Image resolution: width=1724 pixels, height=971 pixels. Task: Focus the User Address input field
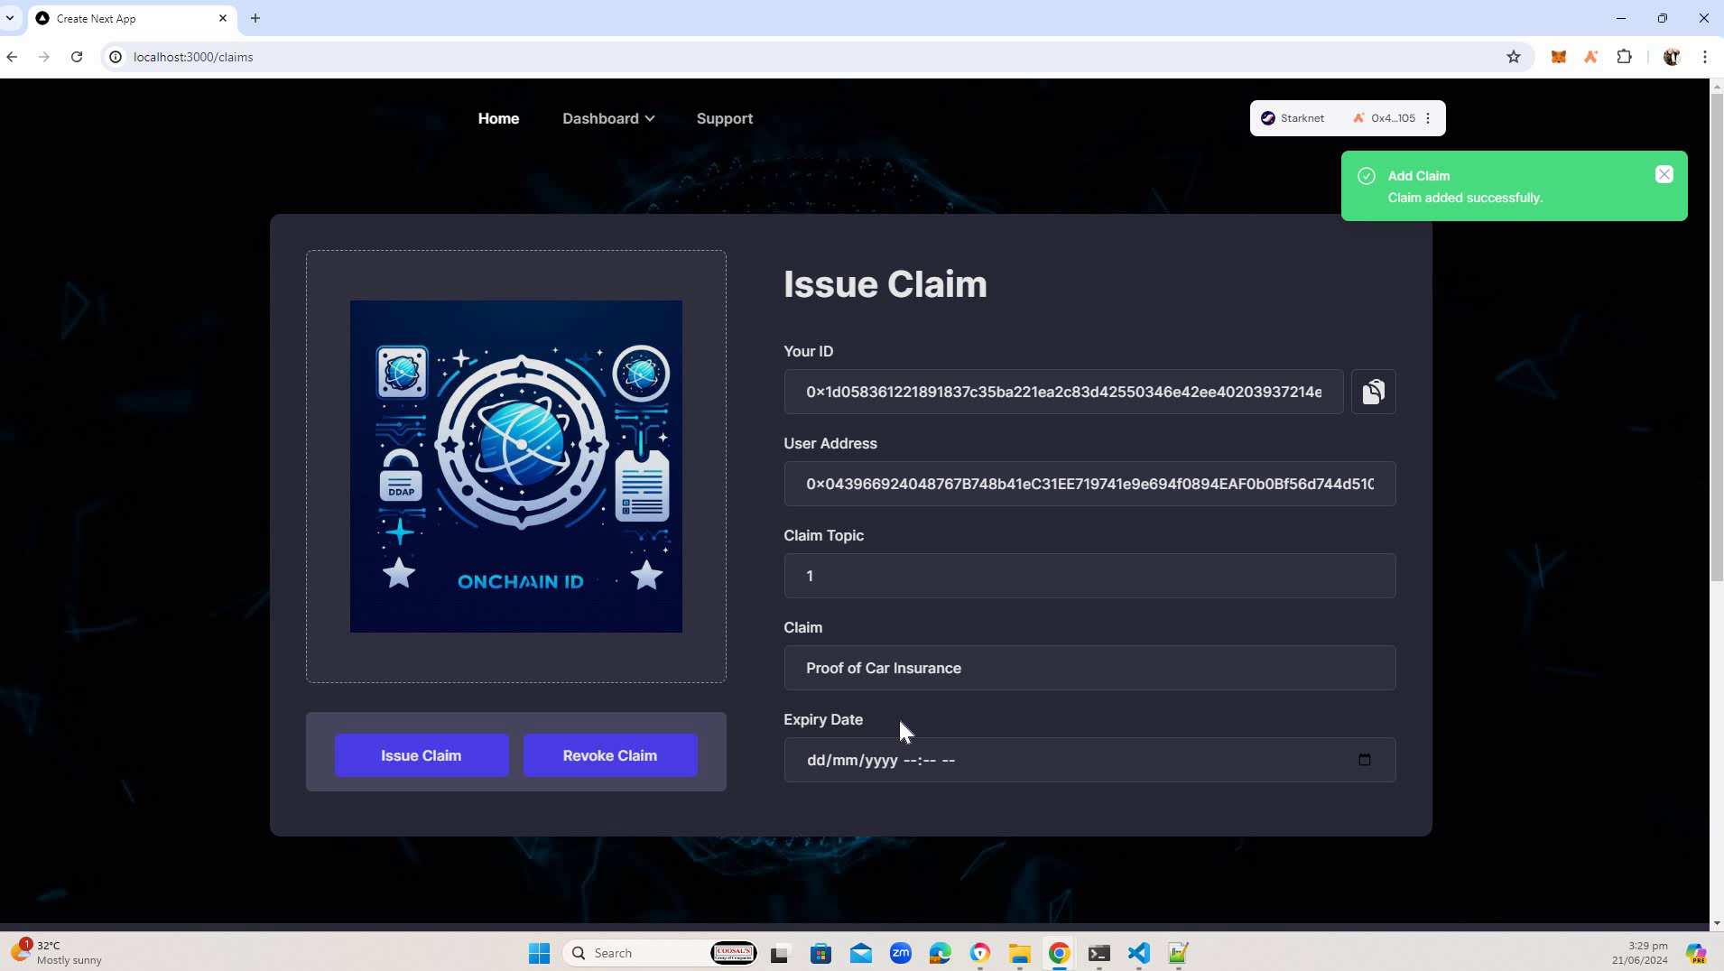coord(1089,484)
